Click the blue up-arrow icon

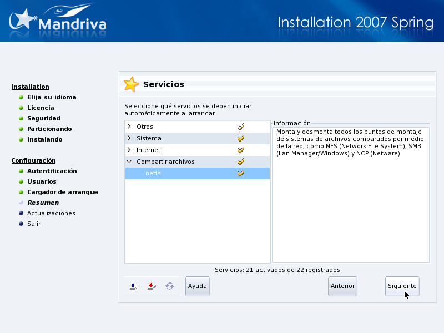133,286
